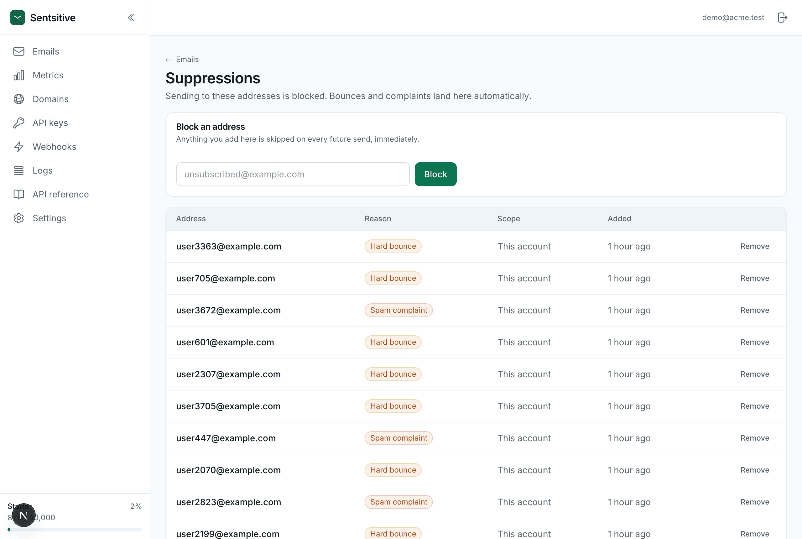Remove user705@example.com suppression
Image resolution: width=802 pixels, height=539 pixels.
pyautogui.click(x=755, y=278)
